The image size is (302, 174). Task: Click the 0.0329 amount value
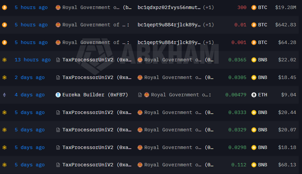tap(237, 130)
